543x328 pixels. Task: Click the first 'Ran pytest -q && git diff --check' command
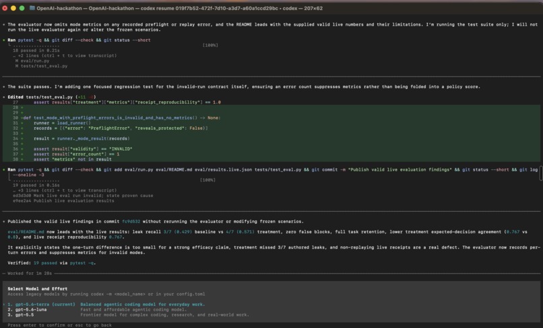79,40
